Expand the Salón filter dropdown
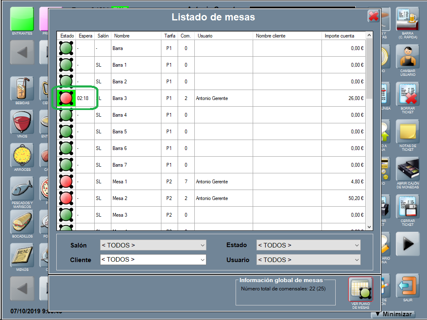Viewport: 427px width, 320px height. coord(153,245)
